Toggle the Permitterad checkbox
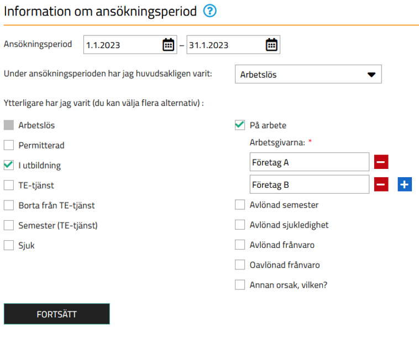Screen dimensions: 419x339 tap(9, 145)
